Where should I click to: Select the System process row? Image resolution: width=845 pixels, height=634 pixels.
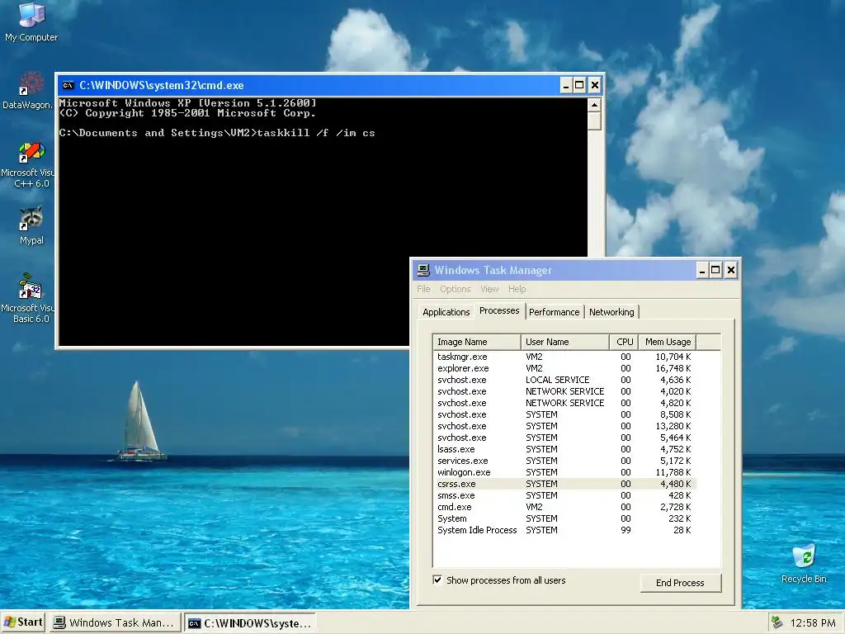[x=564, y=518]
